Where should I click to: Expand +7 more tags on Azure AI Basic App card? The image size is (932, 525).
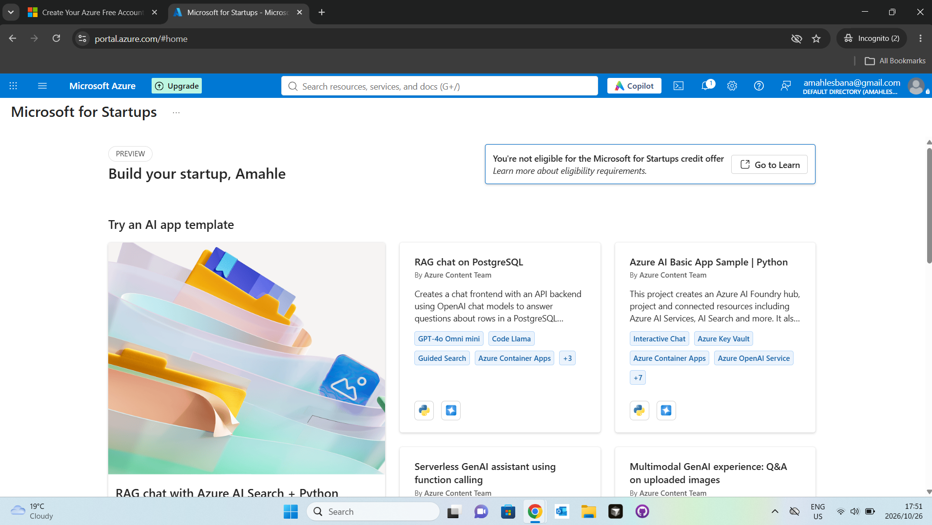(638, 378)
